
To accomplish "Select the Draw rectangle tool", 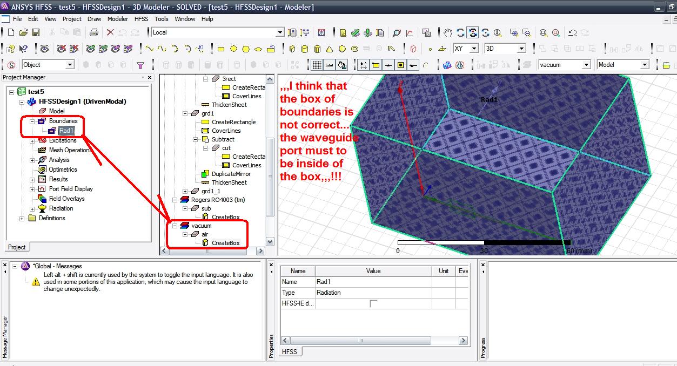I will click(221, 49).
